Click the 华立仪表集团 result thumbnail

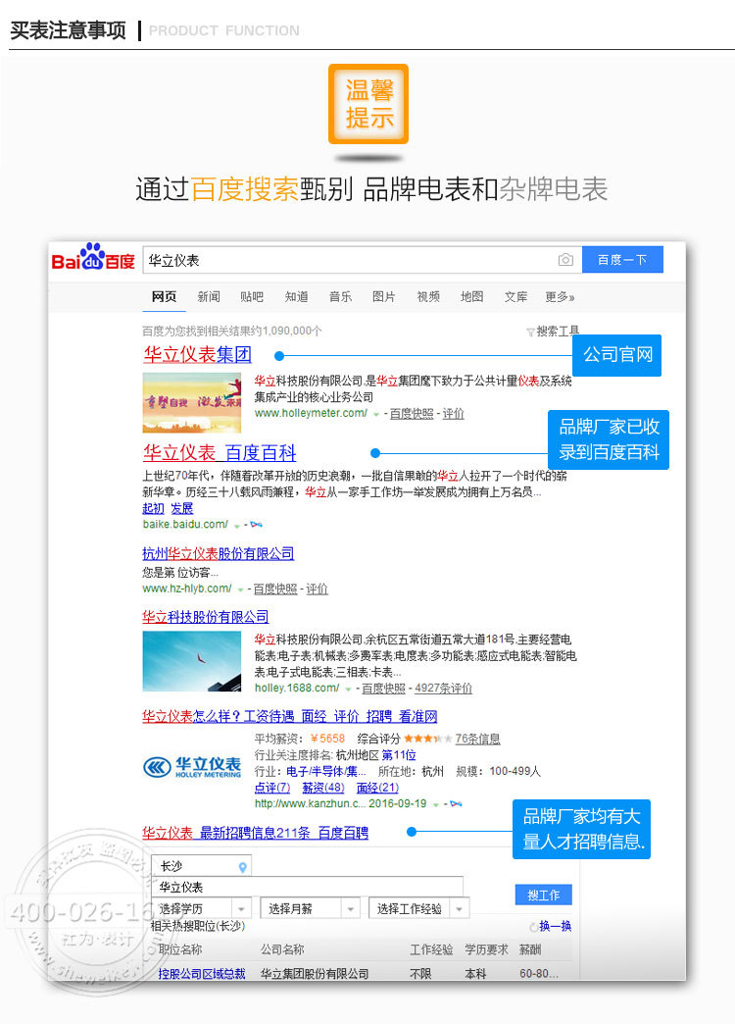192,402
